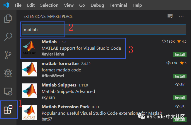Clear extensions search results icon
191x125 pixels.
point(170,16)
